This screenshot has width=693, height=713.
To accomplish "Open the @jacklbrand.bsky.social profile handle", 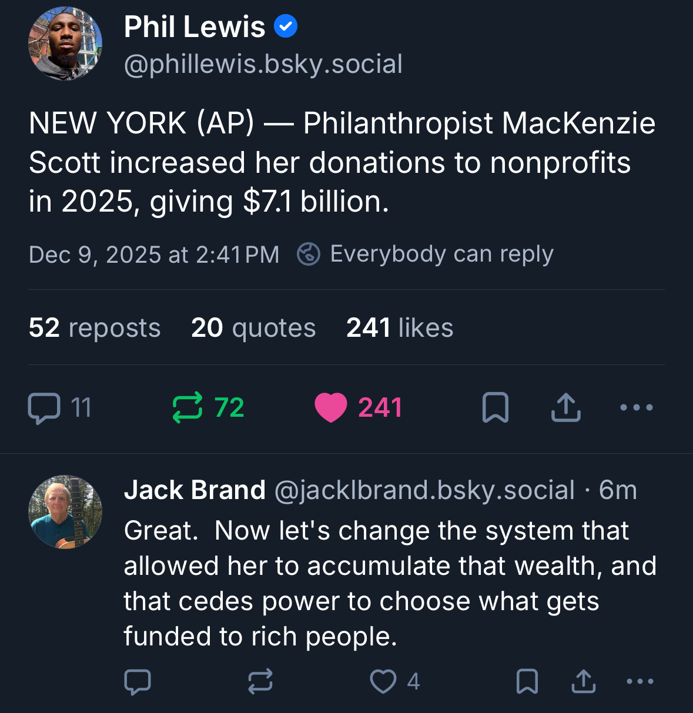I will coord(424,490).
